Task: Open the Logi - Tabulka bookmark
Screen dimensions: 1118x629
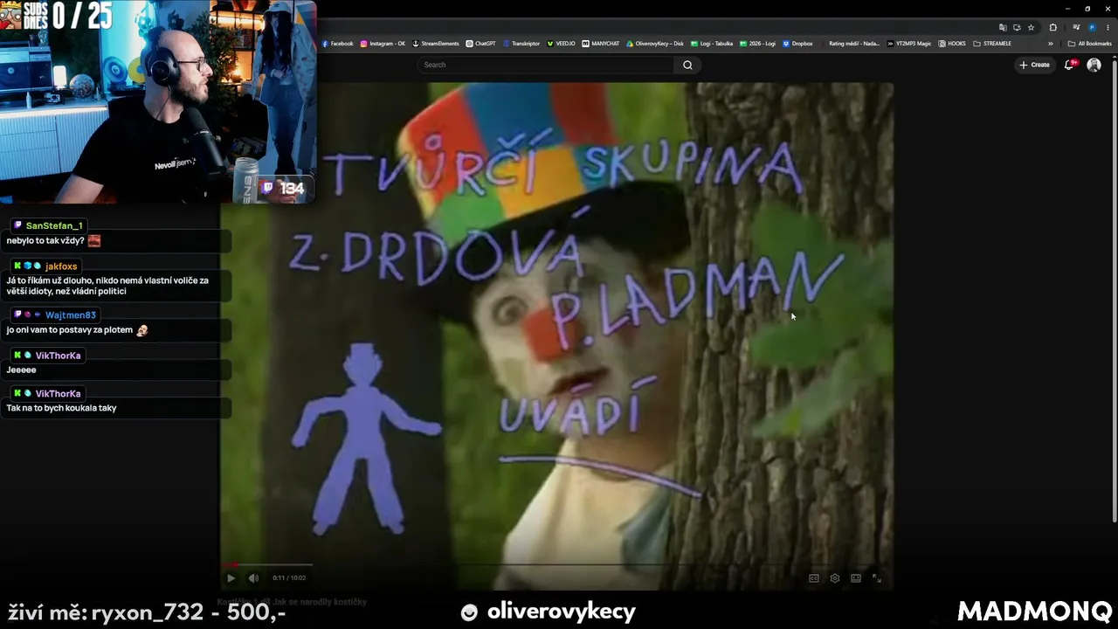Action: point(712,44)
